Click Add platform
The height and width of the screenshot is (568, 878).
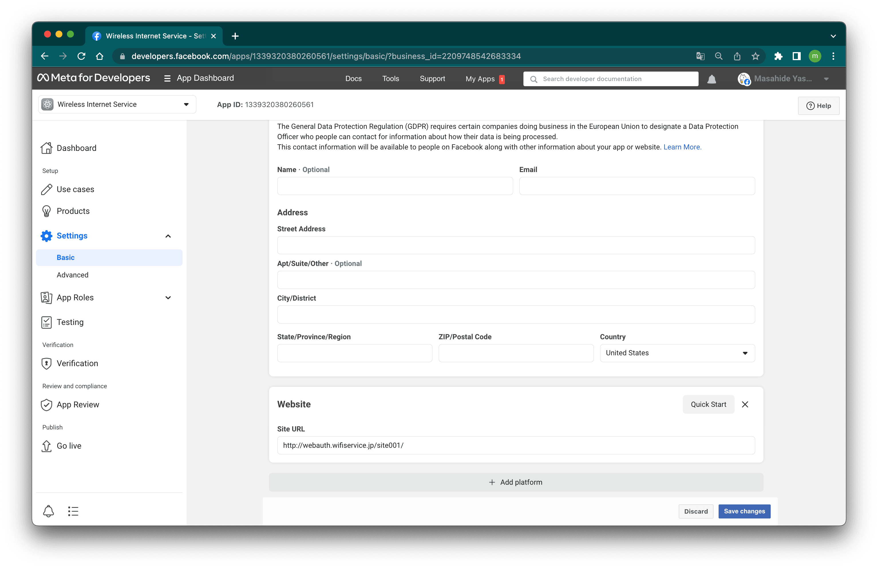[516, 482]
